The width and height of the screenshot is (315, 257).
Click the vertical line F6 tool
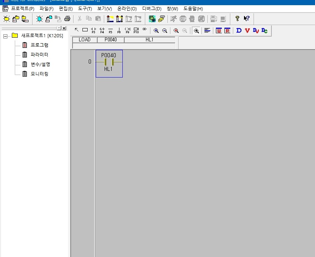(119, 31)
